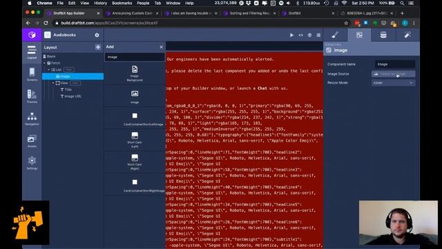This screenshot has width=442, height=249.
Task: Open Spotlight search in menu bar
Action: point(402,3)
